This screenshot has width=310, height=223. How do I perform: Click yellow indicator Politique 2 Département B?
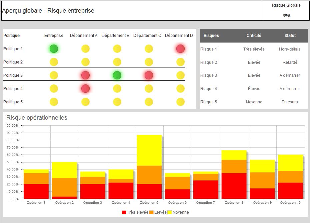(117, 62)
